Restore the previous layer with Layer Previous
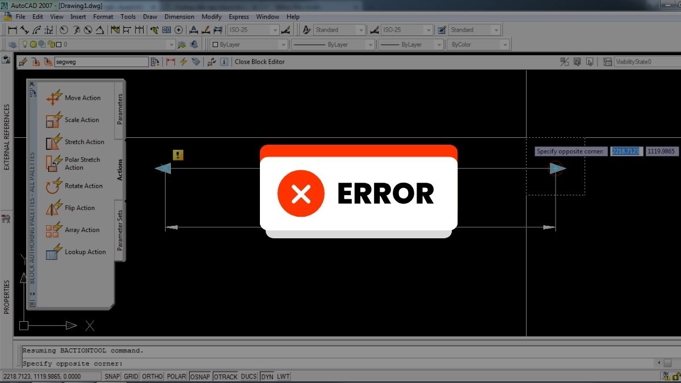Viewport: 681px width, 383px height. (x=195, y=44)
